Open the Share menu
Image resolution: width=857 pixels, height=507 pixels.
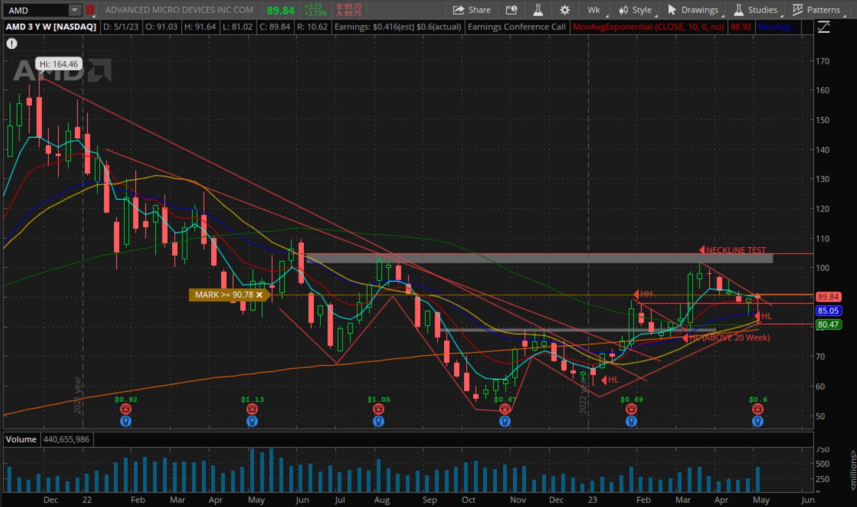tap(472, 9)
